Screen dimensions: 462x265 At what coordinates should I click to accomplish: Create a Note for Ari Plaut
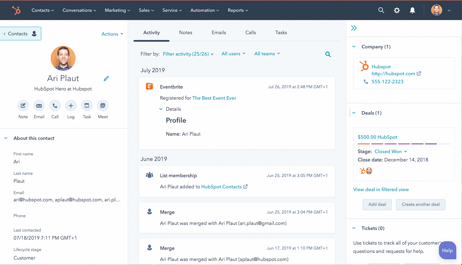tap(23, 105)
